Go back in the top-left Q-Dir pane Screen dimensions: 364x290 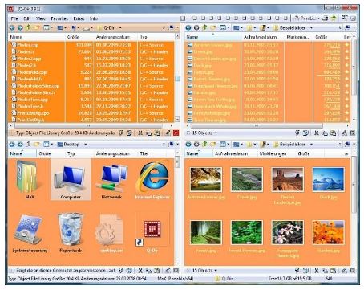(12, 27)
